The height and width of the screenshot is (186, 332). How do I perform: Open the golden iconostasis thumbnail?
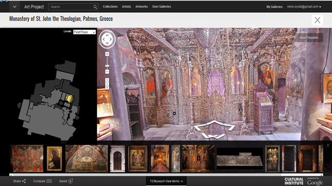point(198,158)
